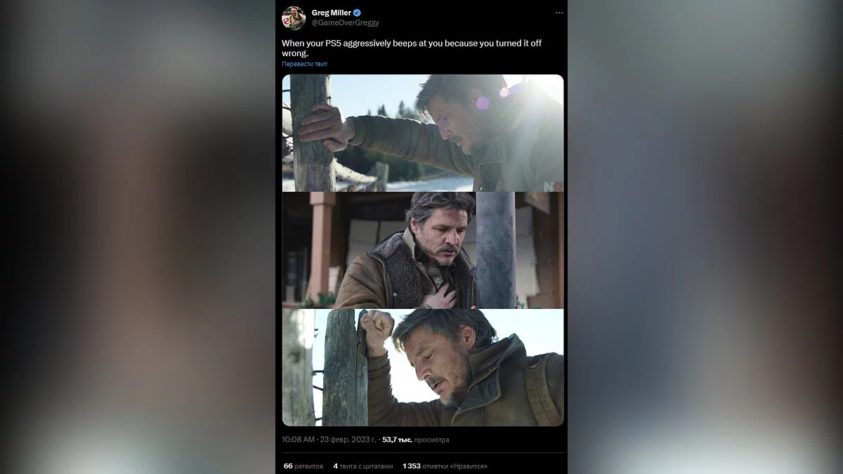Image resolution: width=843 pixels, height=474 pixels.
Task: Click the divider line above retweet stats
Action: [x=422, y=453]
